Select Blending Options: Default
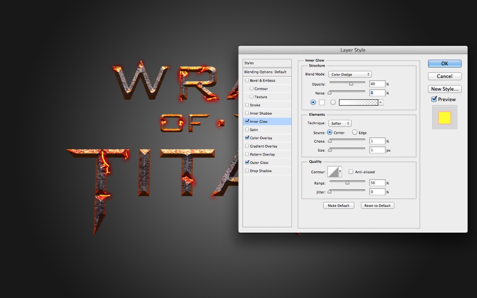The width and height of the screenshot is (477, 298). pyautogui.click(x=267, y=72)
